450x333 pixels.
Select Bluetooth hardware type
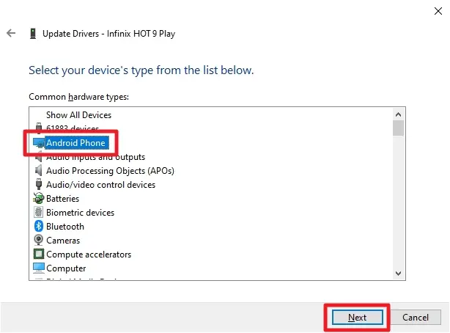[x=65, y=227]
